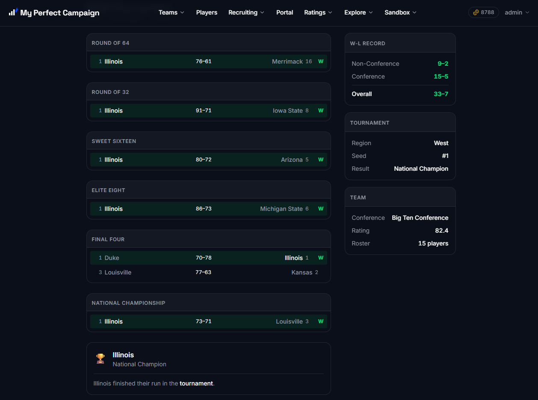Open the Portal nav item
Image resolution: width=538 pixels, height=400 pixels.
click(x=285, y=12)
